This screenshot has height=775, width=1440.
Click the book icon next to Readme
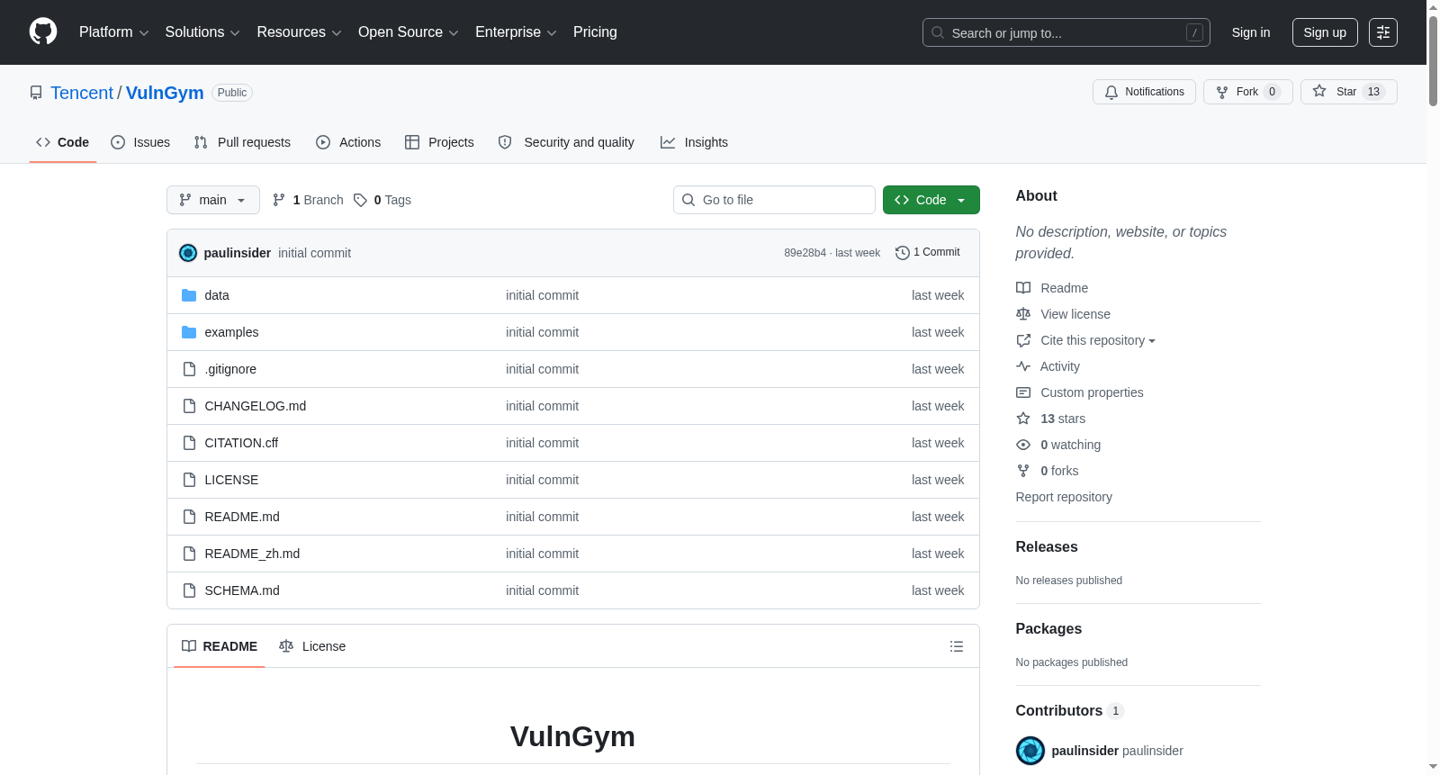[1023, 288]
